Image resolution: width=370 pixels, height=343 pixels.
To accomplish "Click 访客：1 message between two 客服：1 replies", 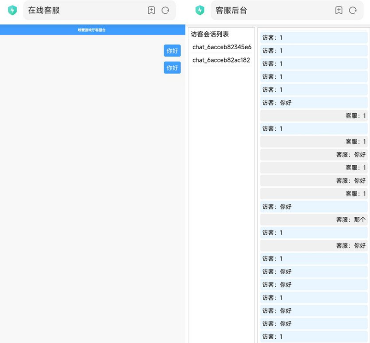I will tap(314, 129).
